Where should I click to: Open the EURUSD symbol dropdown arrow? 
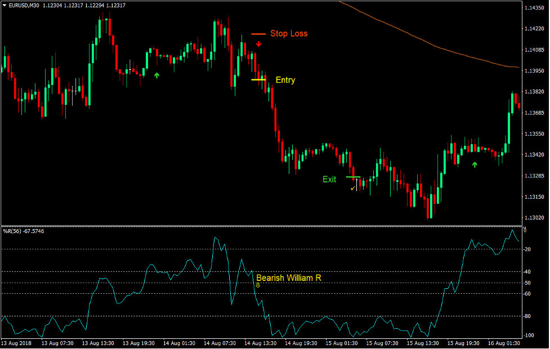pyautogui.click(x=5, y=4)
